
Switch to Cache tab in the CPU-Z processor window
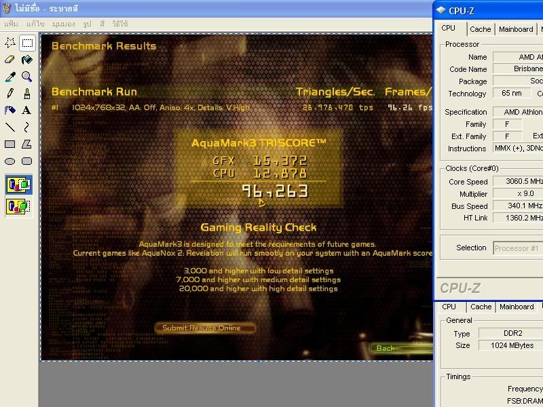coord(481,29)
